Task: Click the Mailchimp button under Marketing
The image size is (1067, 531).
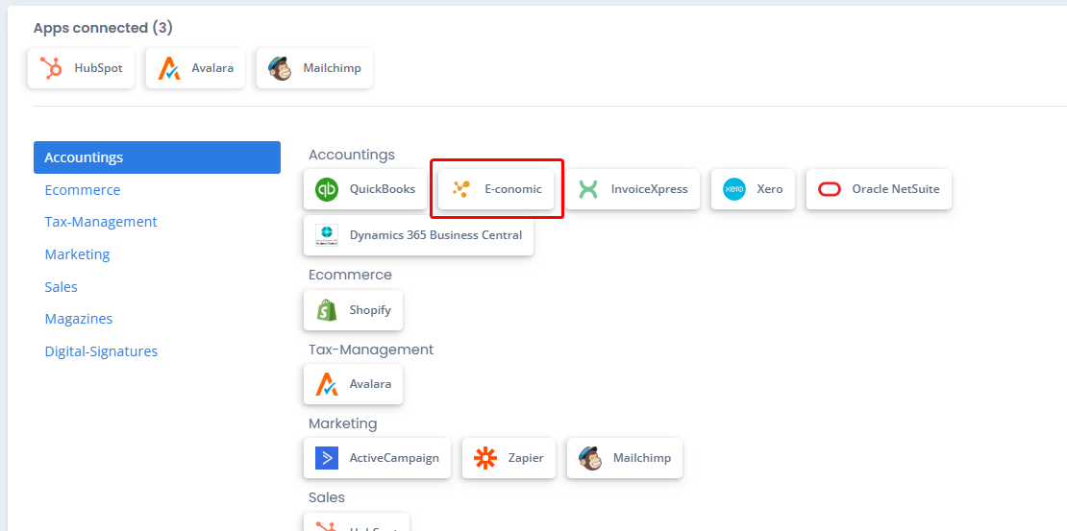Action: 625,458
